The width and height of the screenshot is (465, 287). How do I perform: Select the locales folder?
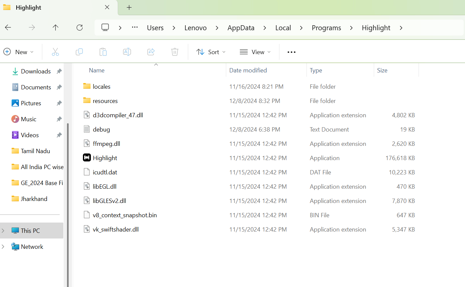coord(101,86)
